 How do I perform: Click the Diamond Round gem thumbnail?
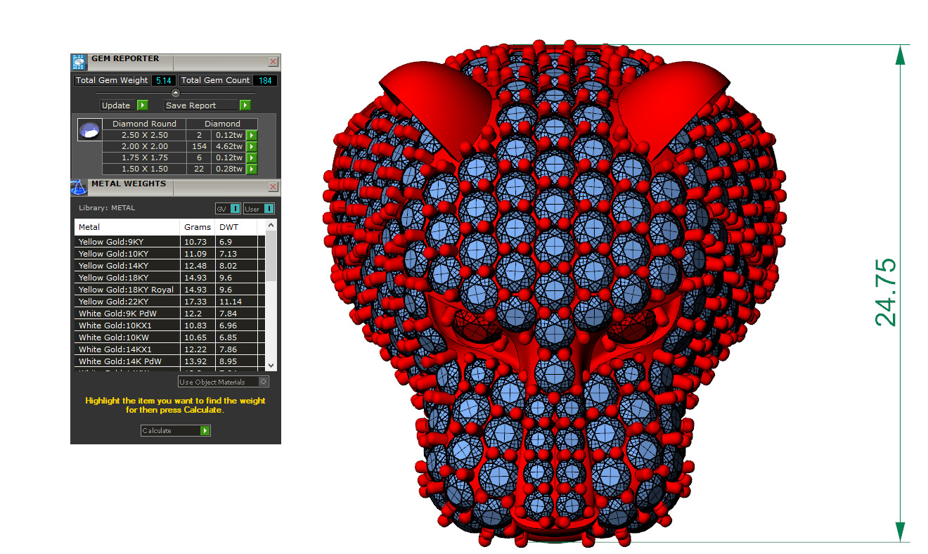point(89,131)
